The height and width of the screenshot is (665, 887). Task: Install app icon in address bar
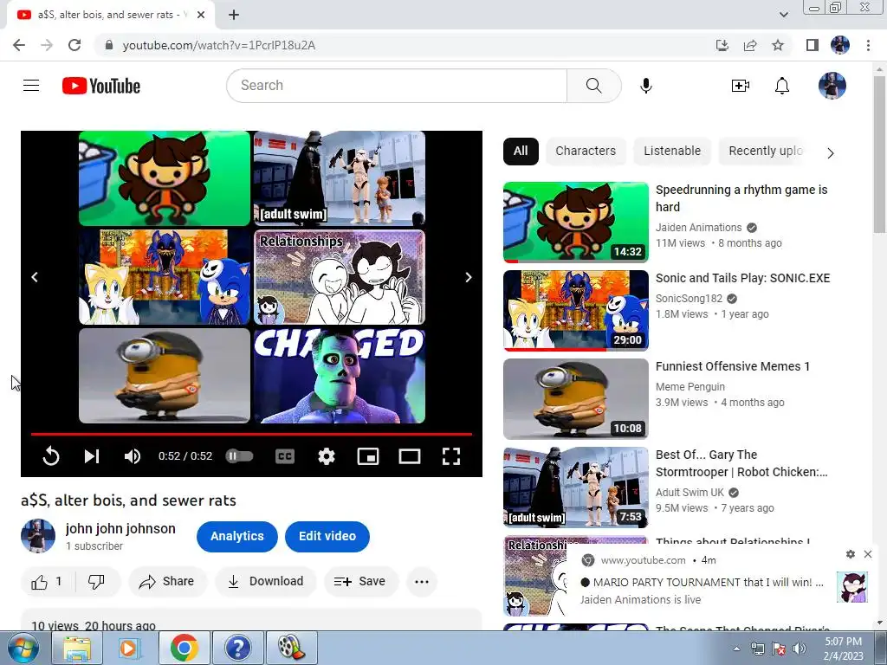722,45
